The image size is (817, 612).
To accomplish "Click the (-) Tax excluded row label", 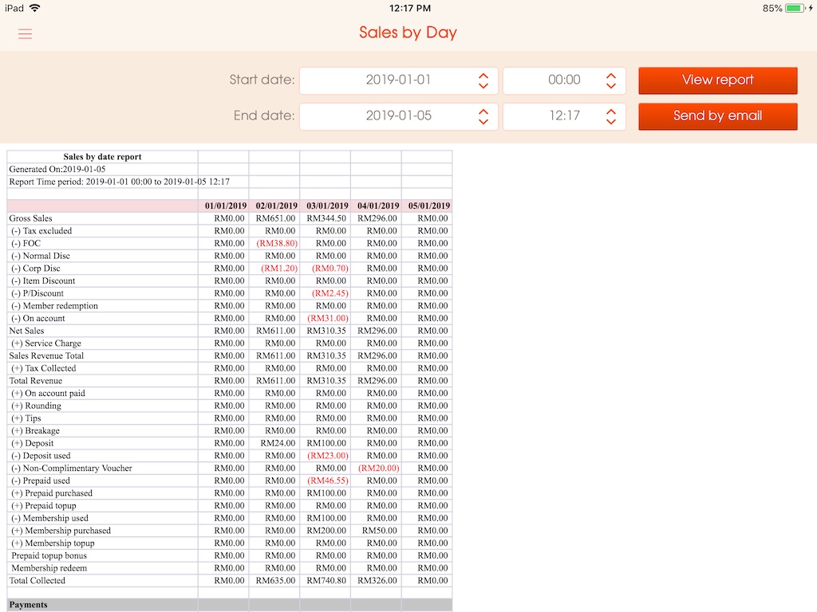I will coord(41,231).
